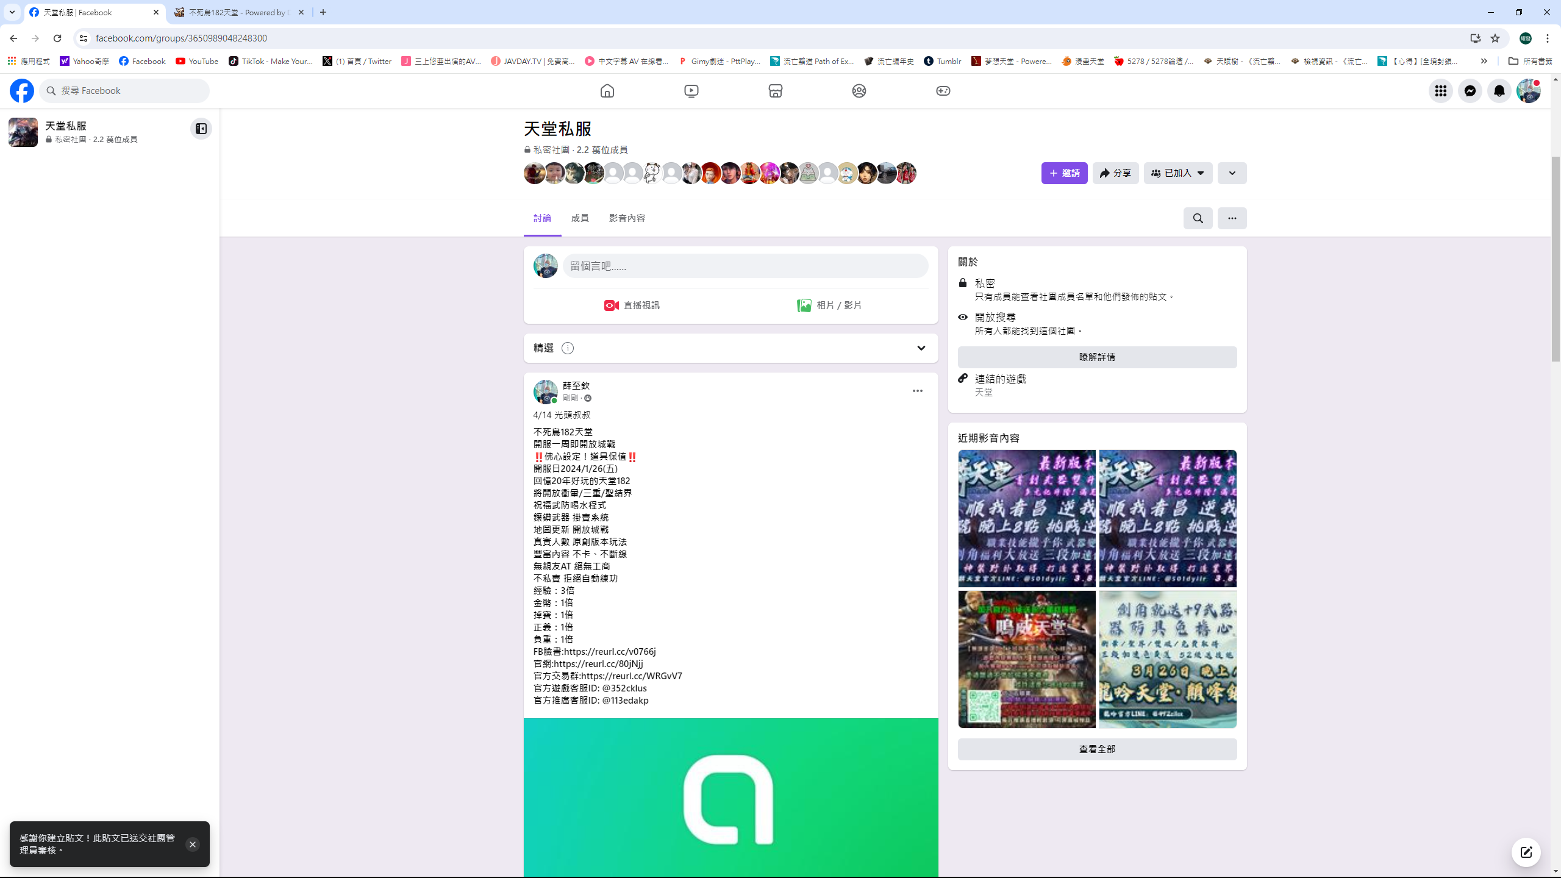Viewport: 1561px width, 878px height.
Task: Switch to the 不死鳥182天堂 browser tab
Action: pyautogui.click(x=239, y=12)
